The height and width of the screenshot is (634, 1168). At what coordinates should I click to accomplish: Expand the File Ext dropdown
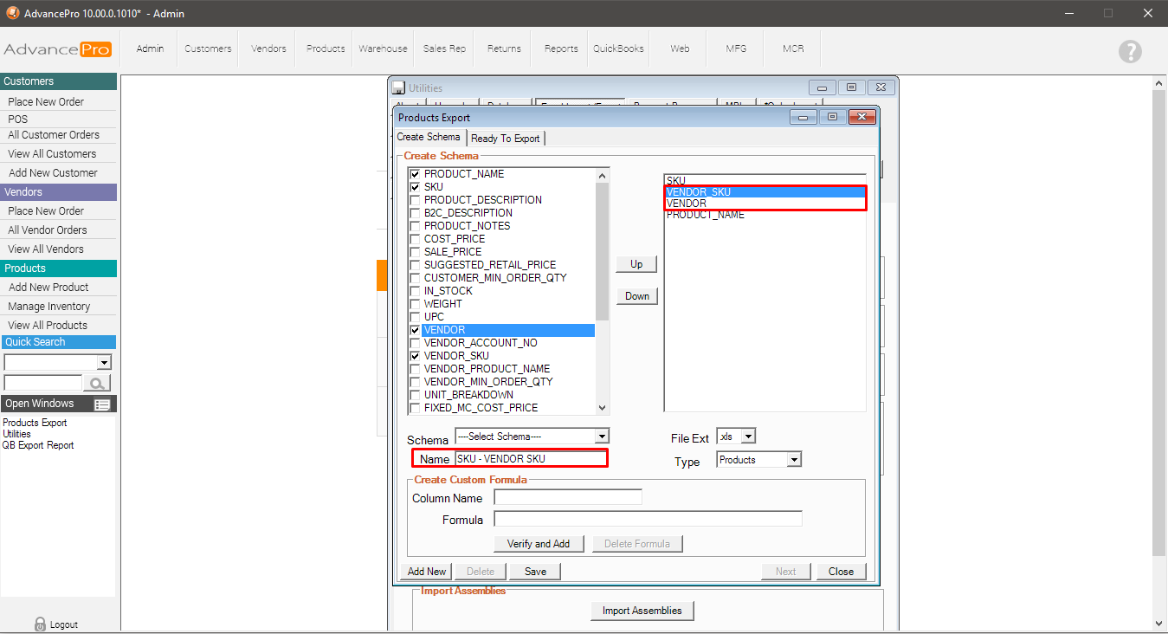click(x=748, y=437)
